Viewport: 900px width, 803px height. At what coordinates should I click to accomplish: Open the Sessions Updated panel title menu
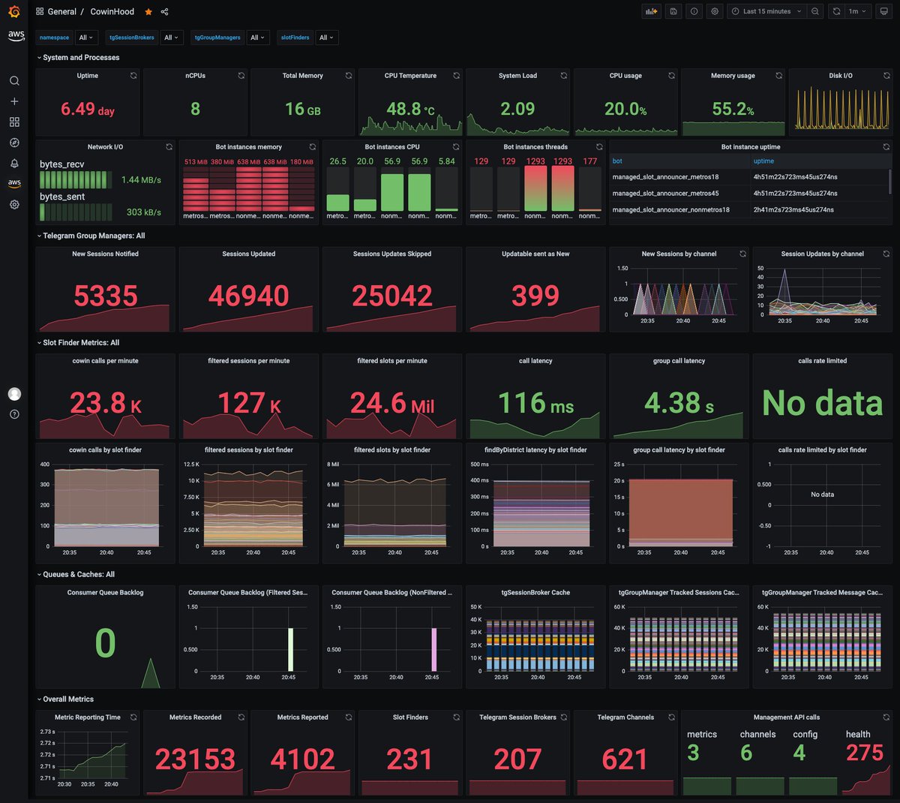point(249,254)
